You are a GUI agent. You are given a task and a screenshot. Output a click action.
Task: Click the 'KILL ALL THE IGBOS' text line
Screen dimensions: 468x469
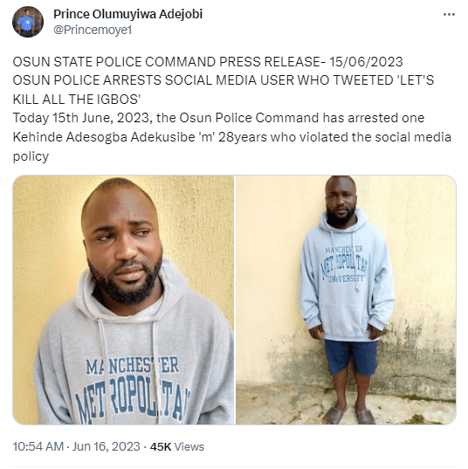(x=77, y=100)
